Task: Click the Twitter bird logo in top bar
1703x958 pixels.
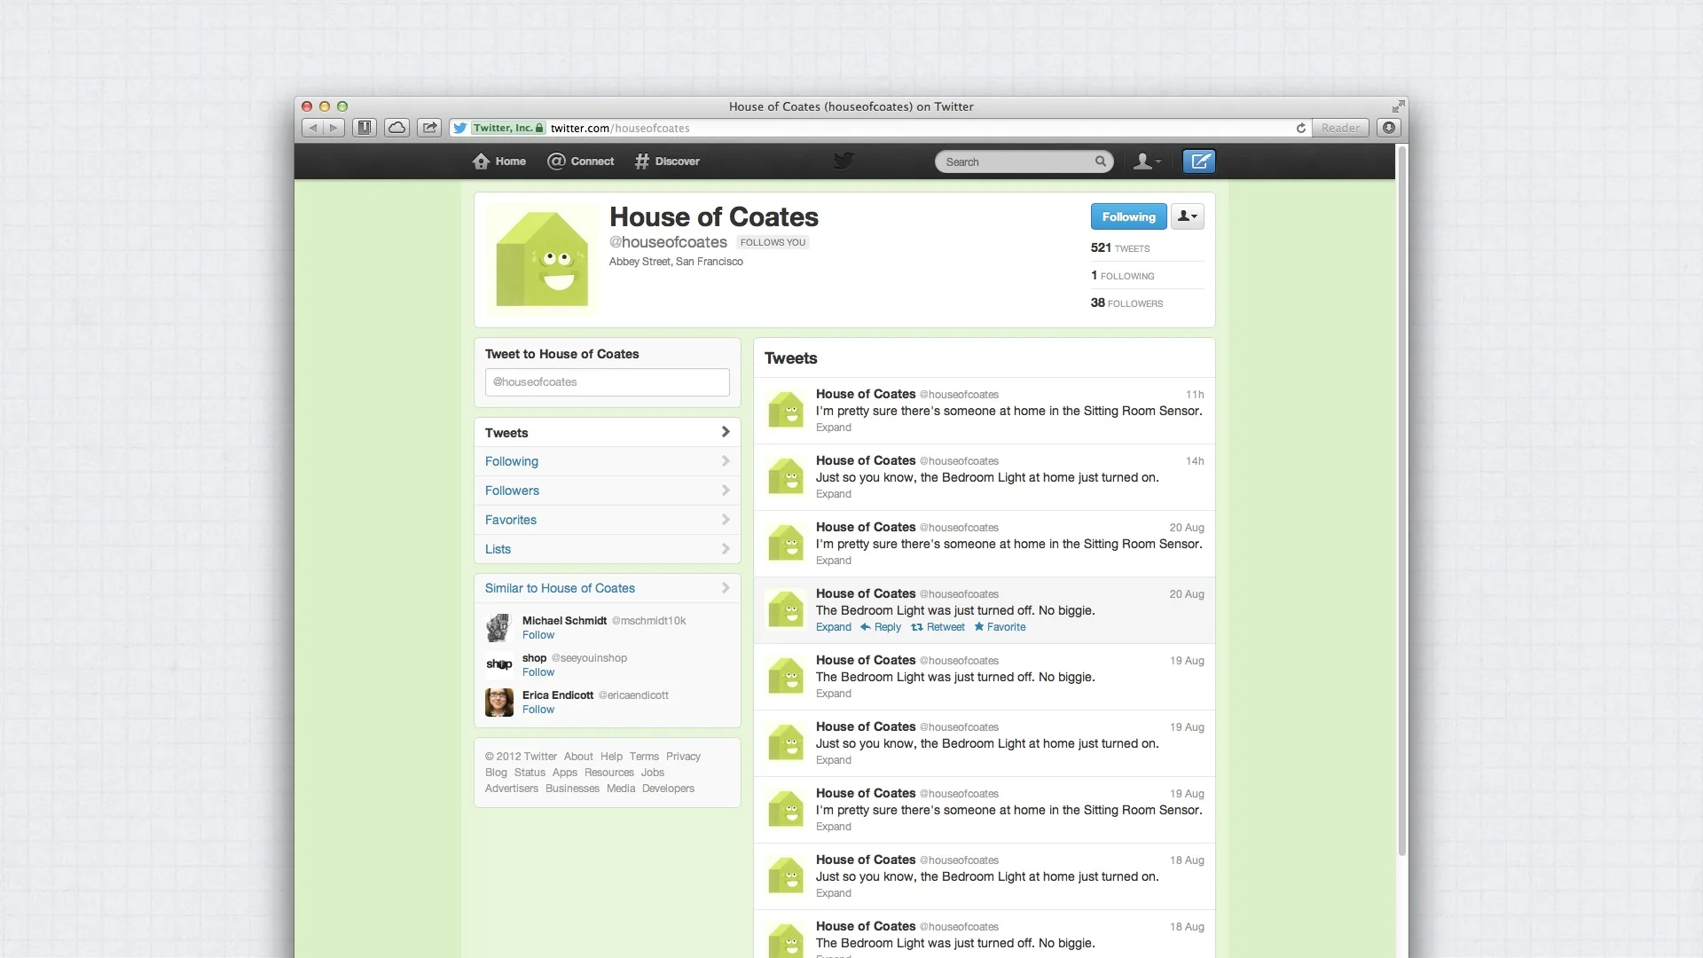Action: 844,161
